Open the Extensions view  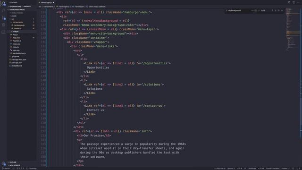click(3, 32)
